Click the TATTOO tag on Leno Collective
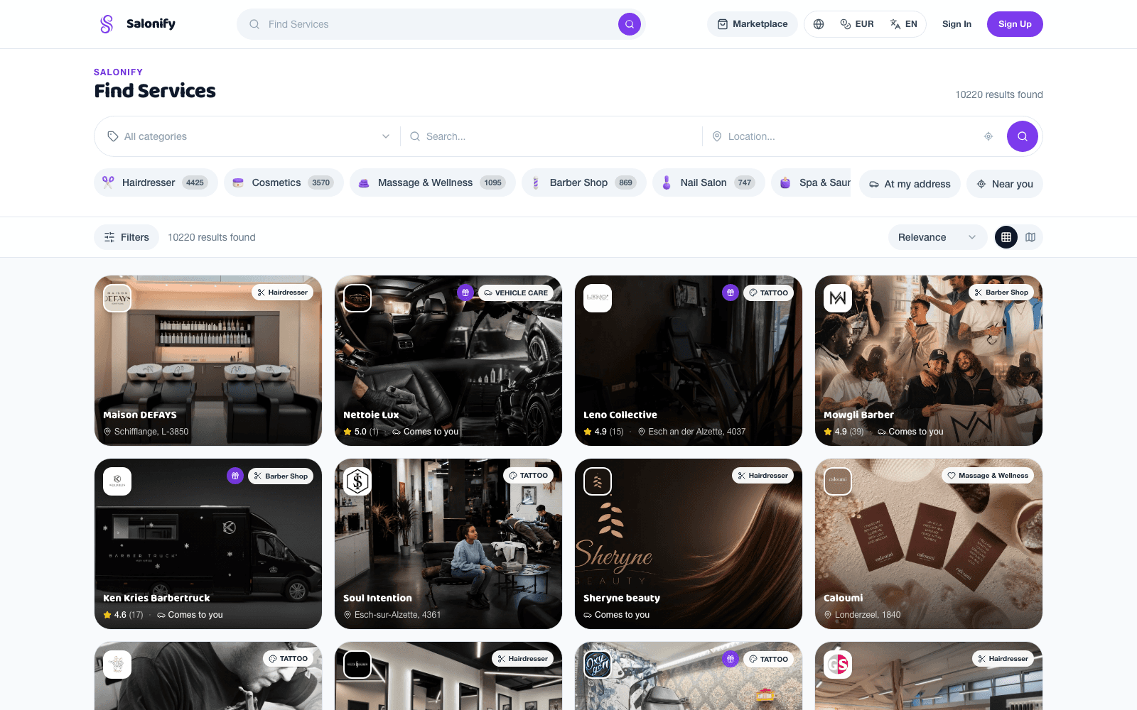 (768, 293)
